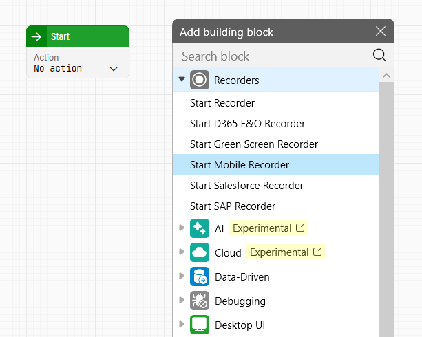Select Start Mobile Recorder block
This screenshot has width=422, height=337.
(x=240, y=165)
